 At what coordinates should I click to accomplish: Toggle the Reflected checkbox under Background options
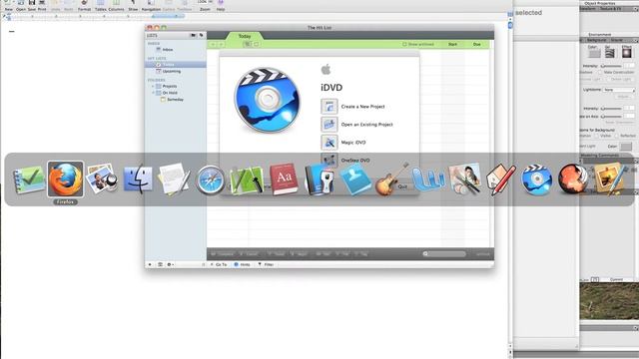click(x=617, y=136)
